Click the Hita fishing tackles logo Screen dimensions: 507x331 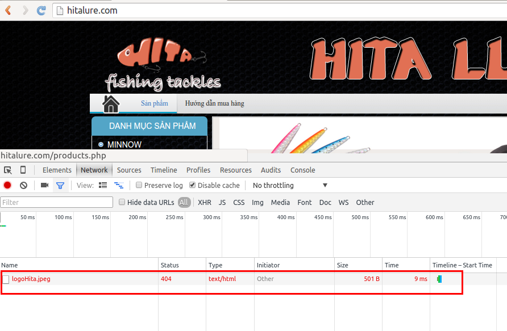(x=163, y=65)
